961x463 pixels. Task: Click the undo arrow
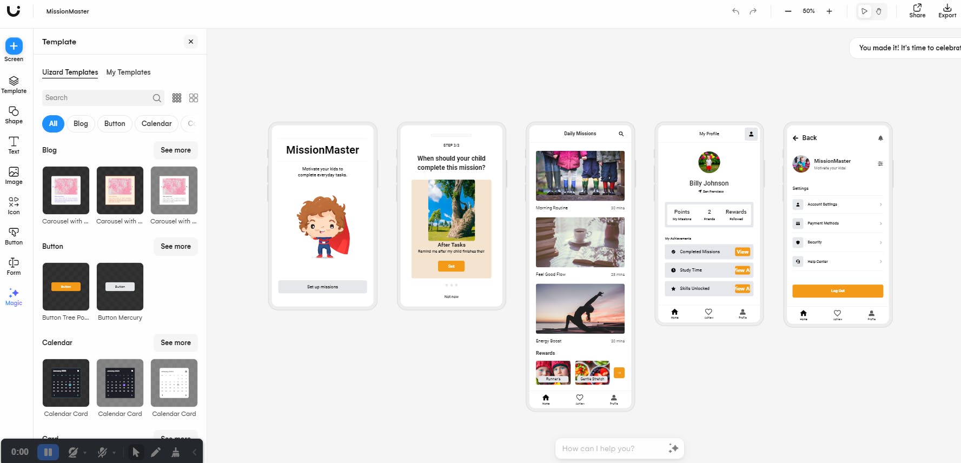[x=735, y=11]
